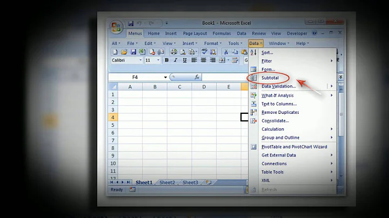
Task: Expand the Name Box dropdown arrow
Action: (x=165, y=77)
